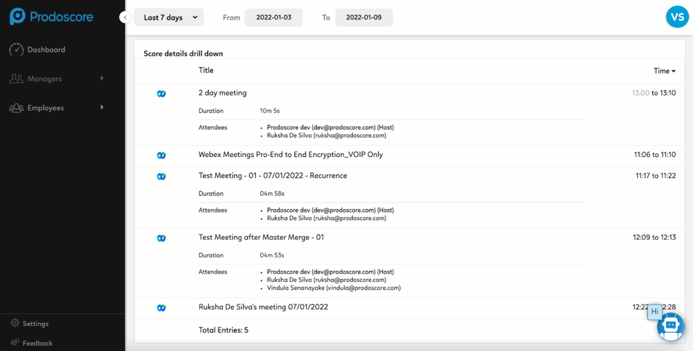The height and width of the screenshot is (351, 693).
Task: Open the Last 7 days dropdown
Action: click(x=169, y=17)
